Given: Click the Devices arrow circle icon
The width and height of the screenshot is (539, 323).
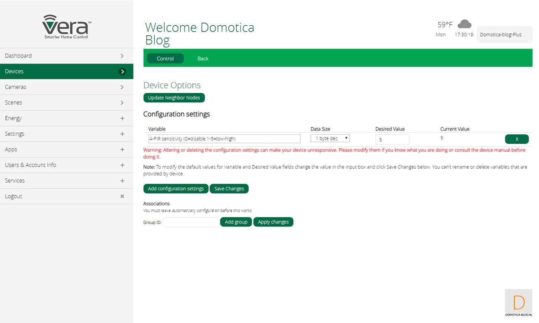Looking at the screenshot, I should tap(122, 71).
